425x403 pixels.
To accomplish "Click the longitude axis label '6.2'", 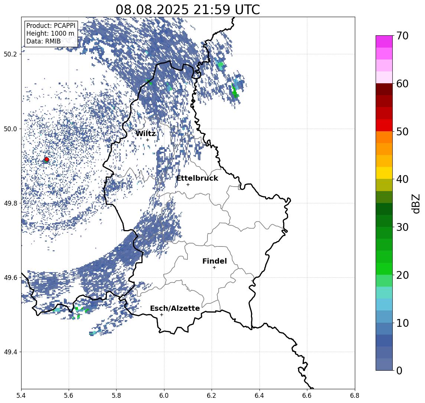I will (212, 396).
